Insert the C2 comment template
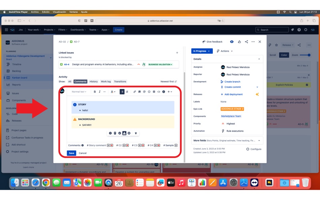Screen dimensions: 320x200 pyautogui.click(x=124, y=145)
